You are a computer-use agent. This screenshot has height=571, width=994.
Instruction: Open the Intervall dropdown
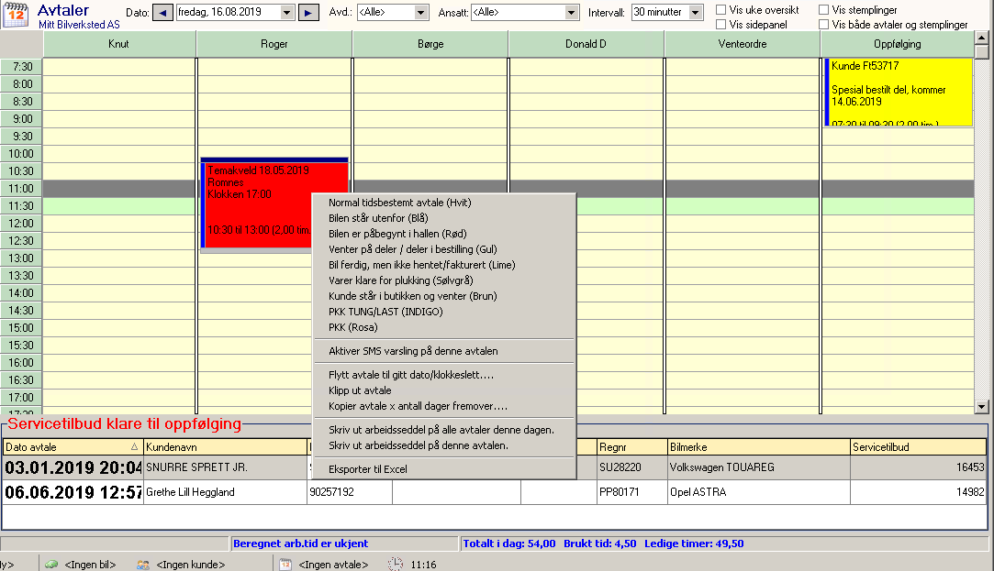click(x=696, y=13)
